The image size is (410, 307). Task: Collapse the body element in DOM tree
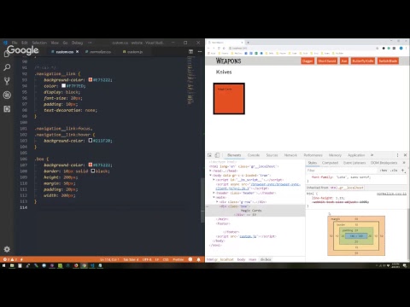211,175
